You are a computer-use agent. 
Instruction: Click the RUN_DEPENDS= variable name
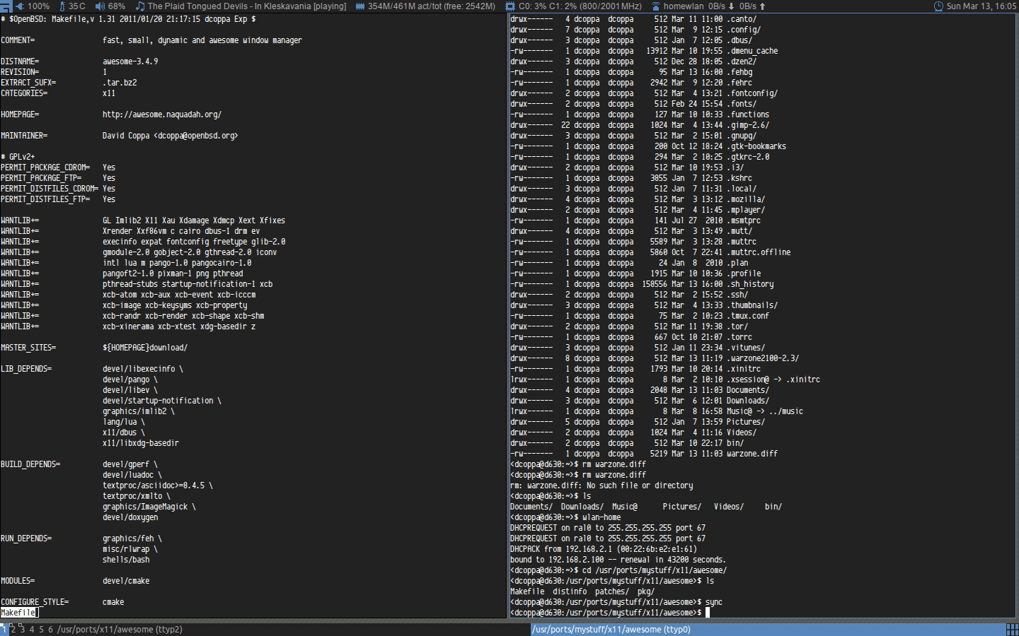click(26, 538)
